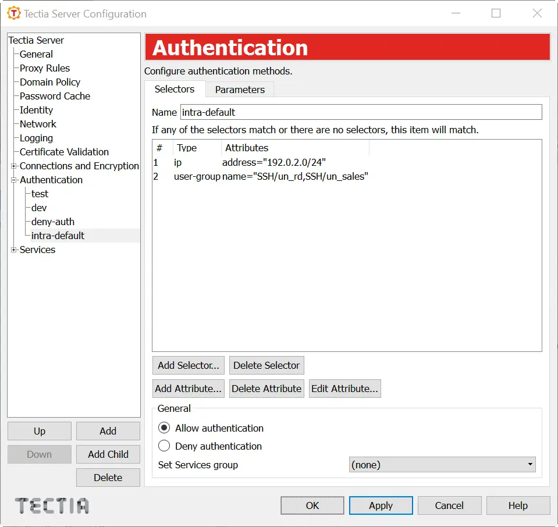Select Deny authentication radio button

click(x=164, y=446)
